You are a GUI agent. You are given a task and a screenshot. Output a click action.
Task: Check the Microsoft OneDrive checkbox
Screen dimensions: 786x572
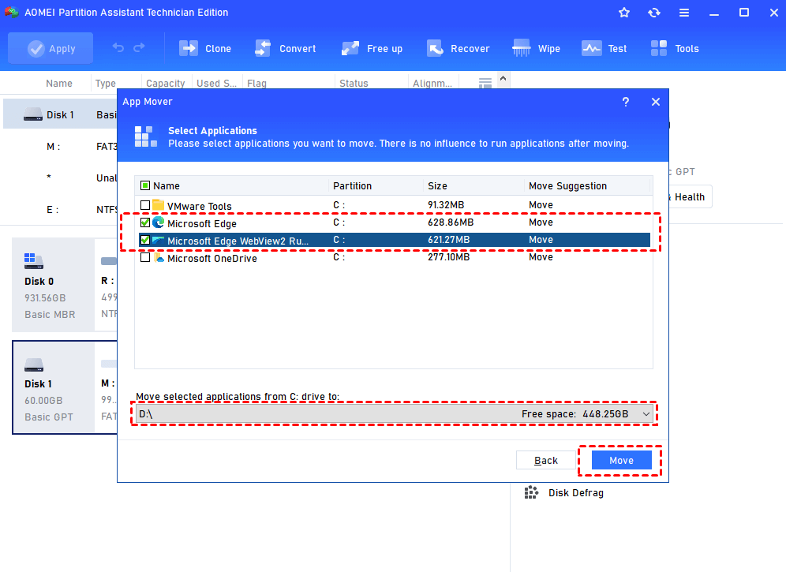tap(145, 257)
